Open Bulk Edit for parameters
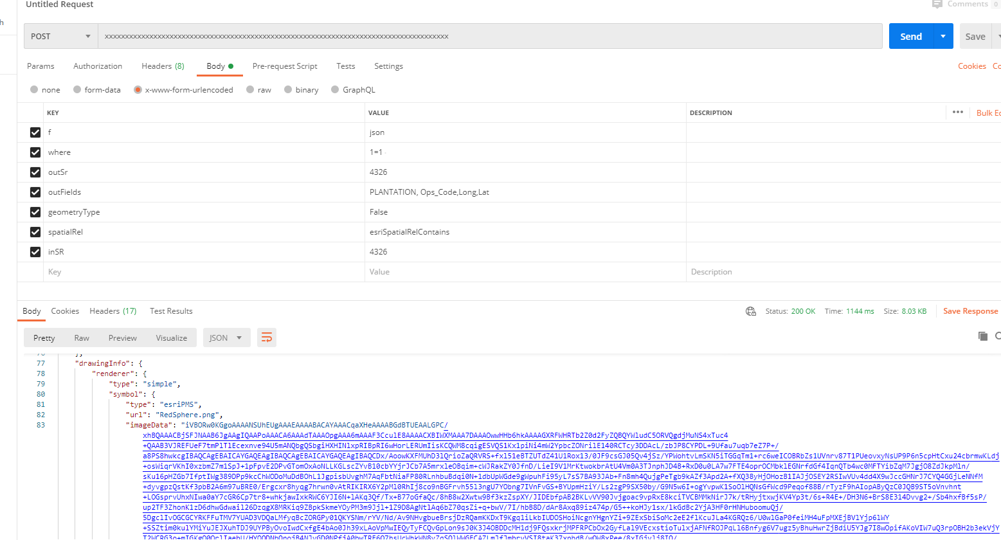The image size is (1001, 540). point(988,112)
